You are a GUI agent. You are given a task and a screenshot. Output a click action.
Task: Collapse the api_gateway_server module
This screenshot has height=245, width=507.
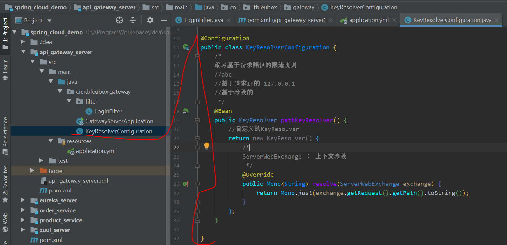(23, 52)
